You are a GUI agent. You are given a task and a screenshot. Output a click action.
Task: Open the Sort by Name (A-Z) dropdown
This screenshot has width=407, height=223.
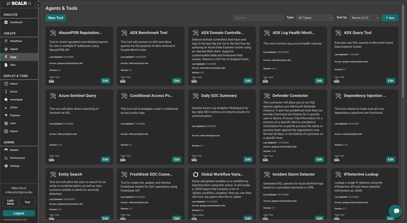pos(364,18)
